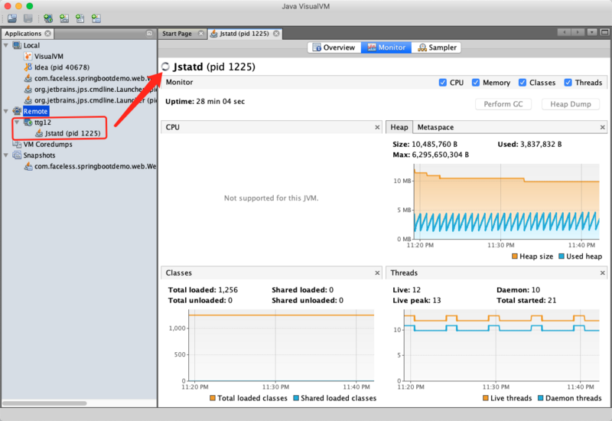
Task: Close the Classes chart panel
Action: tap(377, 273)
